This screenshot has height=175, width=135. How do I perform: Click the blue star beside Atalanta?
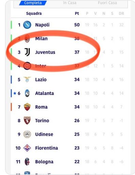click(15, 93)
